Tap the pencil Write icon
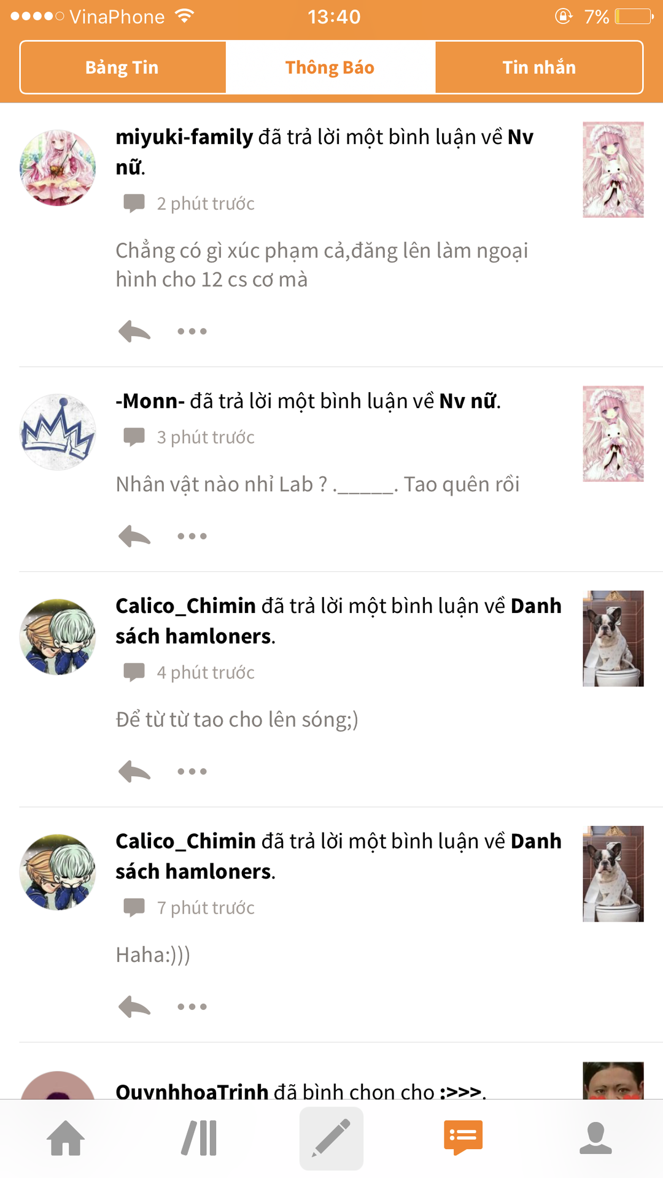The width and height of the screenshot is (663, 1178). coord(331,1138)
